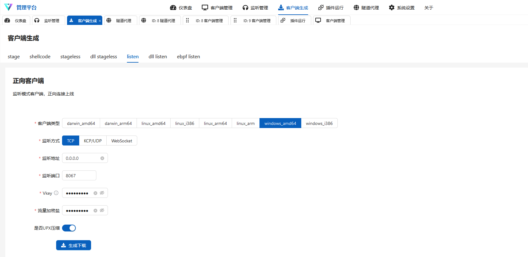Viewport: 528px width, 257px height.
Task: Open the 仪表盘 dashboard nav icon
Action: click(x=173, y=7)
